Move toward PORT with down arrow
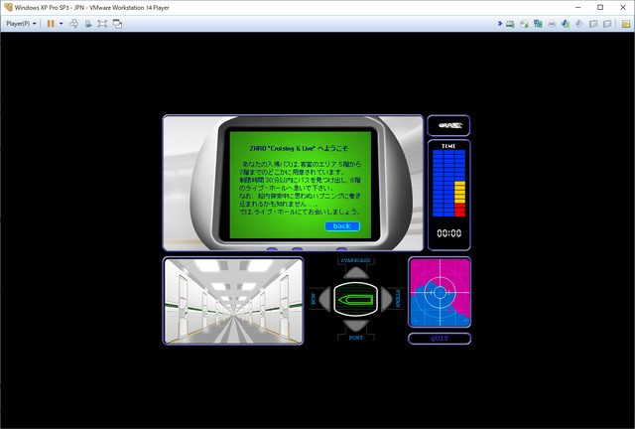Viewport: 635px width, 429px height. point(356,325)
